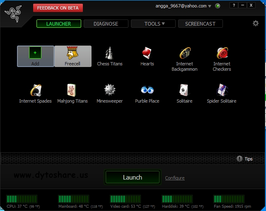
Task: Switch to the LAUNCHER tab
Action: pos(59,24)
